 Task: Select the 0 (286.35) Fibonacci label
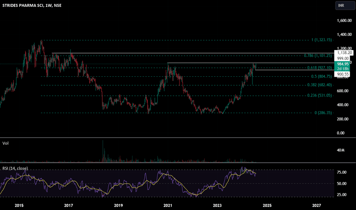[x=323, y=113]
